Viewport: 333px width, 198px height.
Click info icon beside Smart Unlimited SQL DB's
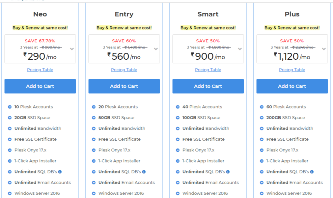[x=228, y=172]
